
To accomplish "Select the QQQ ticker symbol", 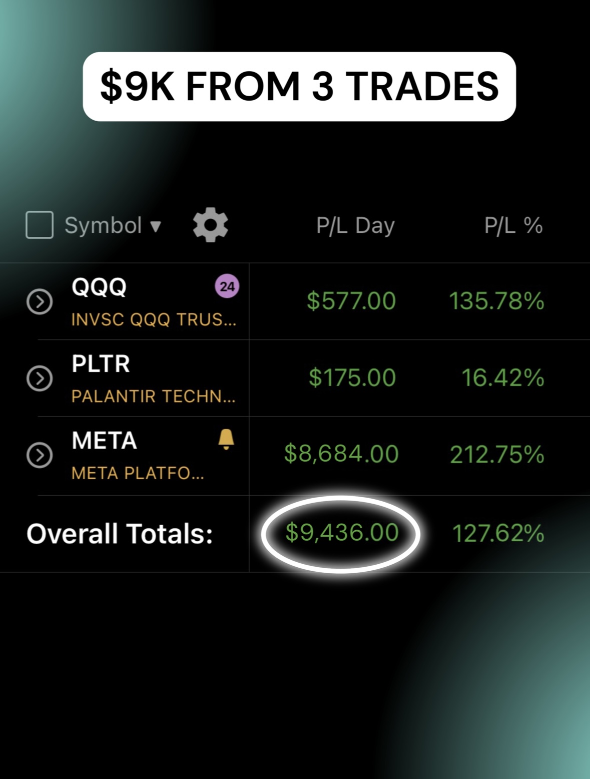I will tap(99, 287).
